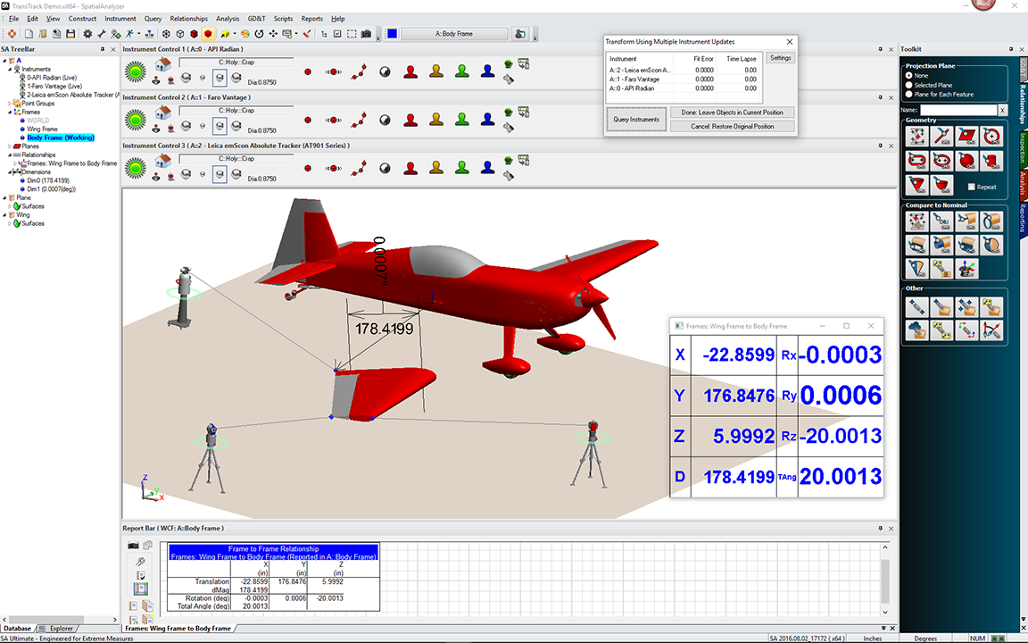Expand the Planes tree node
This screenshot has width=1028, height=643.
coord(11,146)
